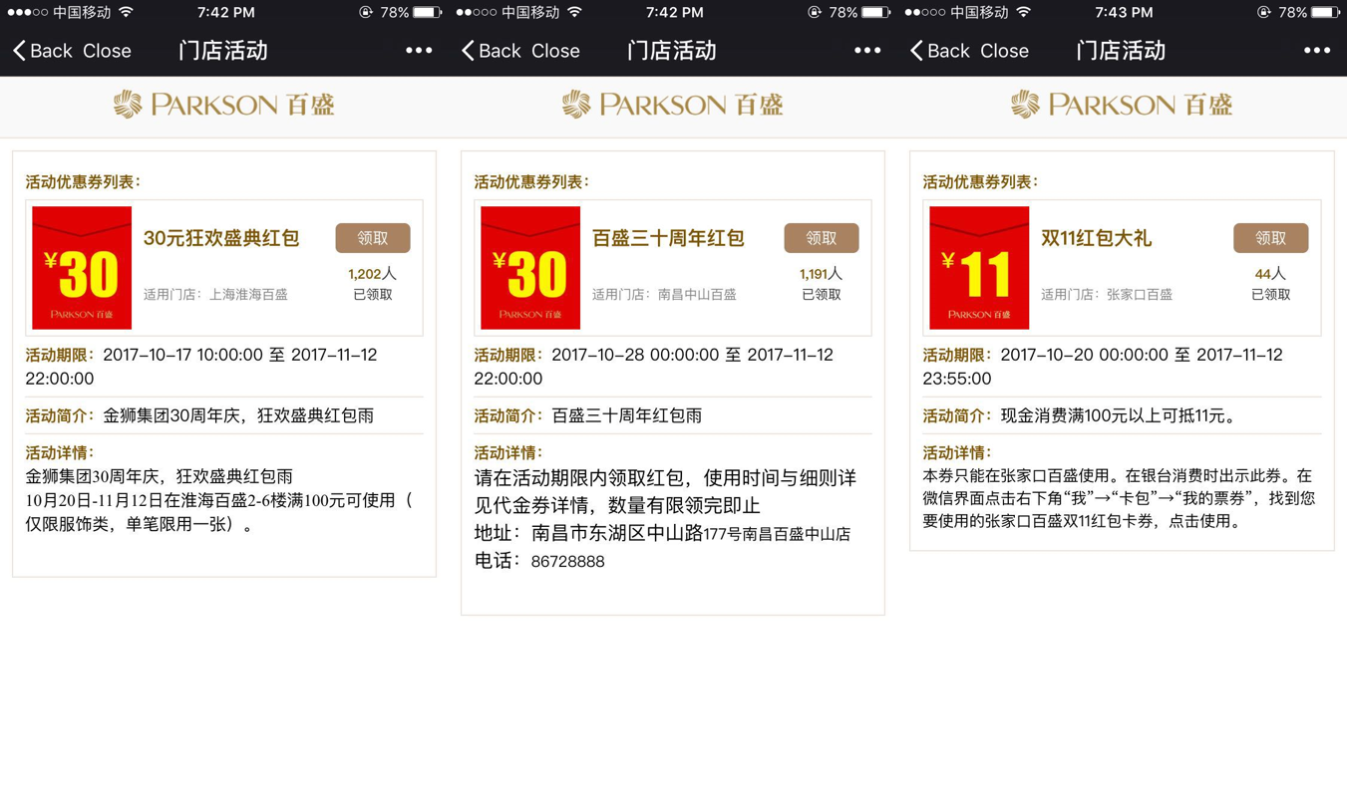Image resolution: width=1347 pixels, height=796 pixels.
Task: Tap the store label 适用门店：张家口百盛
Action: pyautogui.click(x=1107, y=295)
